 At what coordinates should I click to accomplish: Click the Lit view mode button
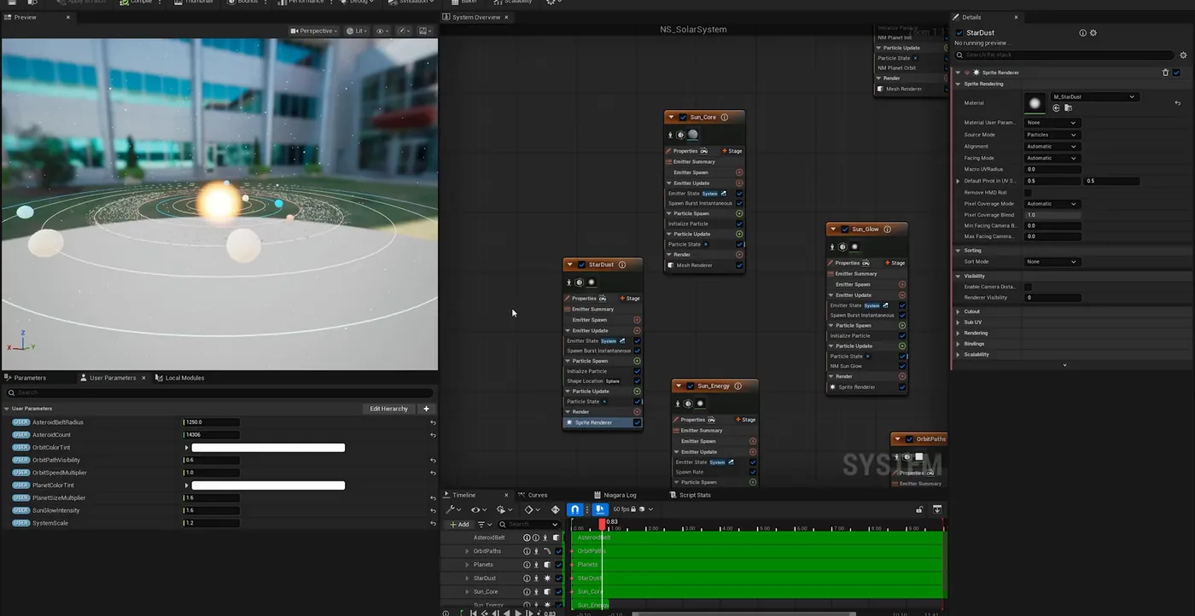click(356, 31)
